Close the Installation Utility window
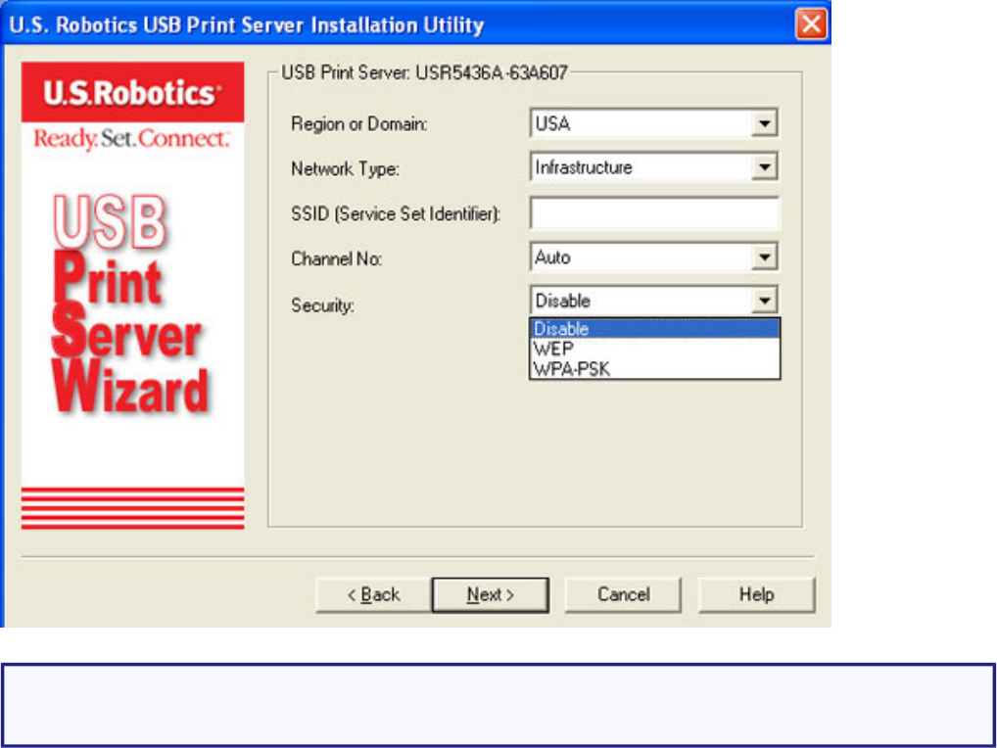Screen dimensions: 997x748 (811, 24)
